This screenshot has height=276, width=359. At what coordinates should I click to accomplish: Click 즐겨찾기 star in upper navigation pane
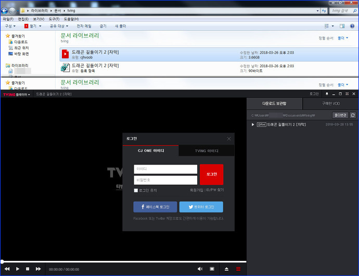click(x=8, y=36)
